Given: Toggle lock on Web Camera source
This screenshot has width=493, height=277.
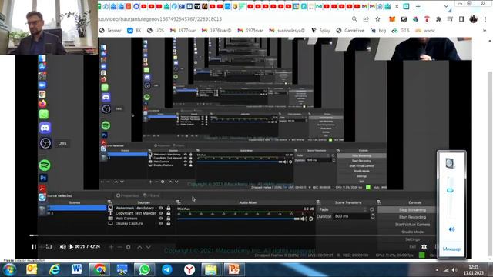Looking at the screenshot, I should [x=169, y=219].
